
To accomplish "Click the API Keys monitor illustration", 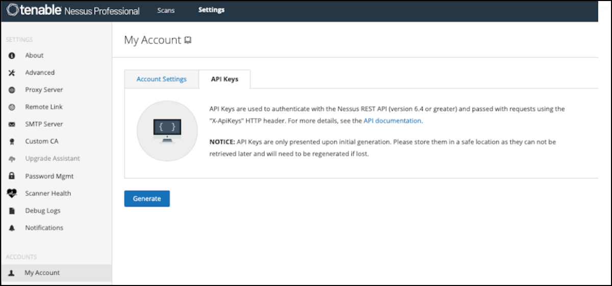I will tap(167, 131).
